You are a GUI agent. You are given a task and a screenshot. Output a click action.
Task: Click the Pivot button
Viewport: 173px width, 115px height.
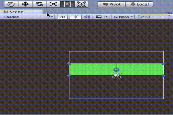point(111,4)
